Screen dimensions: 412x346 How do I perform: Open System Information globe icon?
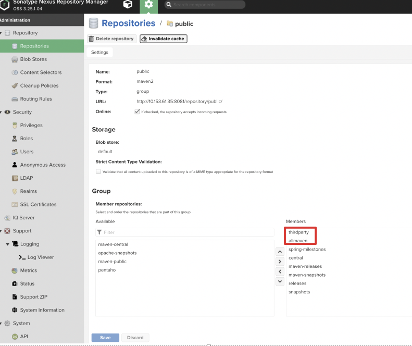[15, 310]
